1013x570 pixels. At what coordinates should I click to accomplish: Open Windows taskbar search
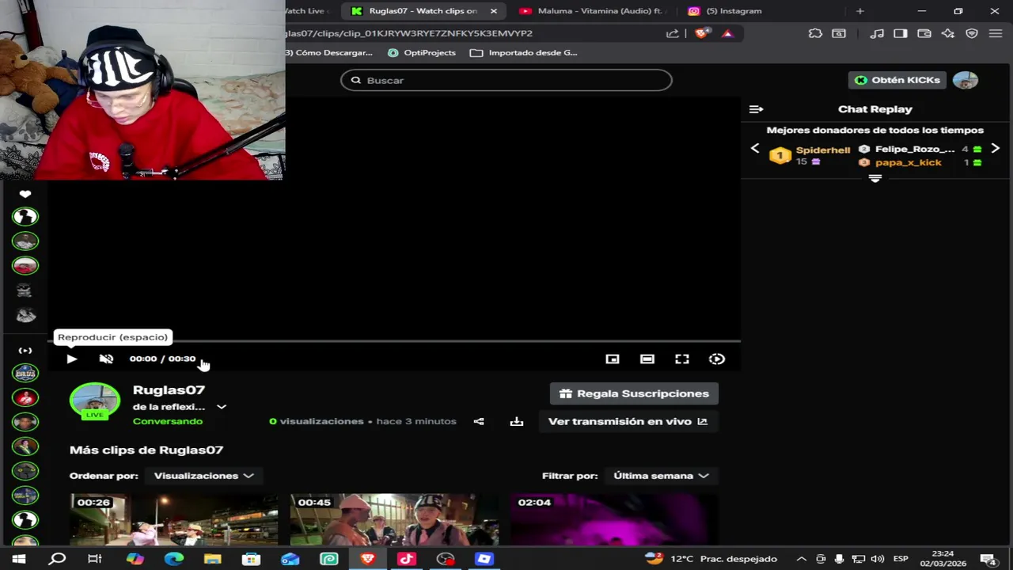(57, 559)
